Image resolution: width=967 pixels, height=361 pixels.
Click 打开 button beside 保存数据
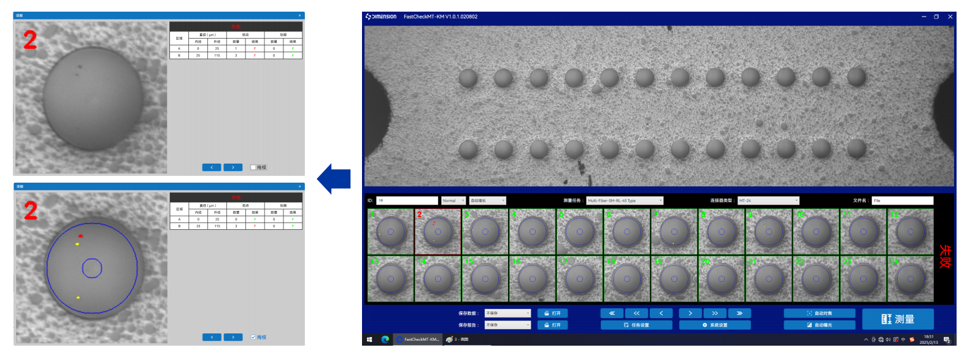[553, 313]
